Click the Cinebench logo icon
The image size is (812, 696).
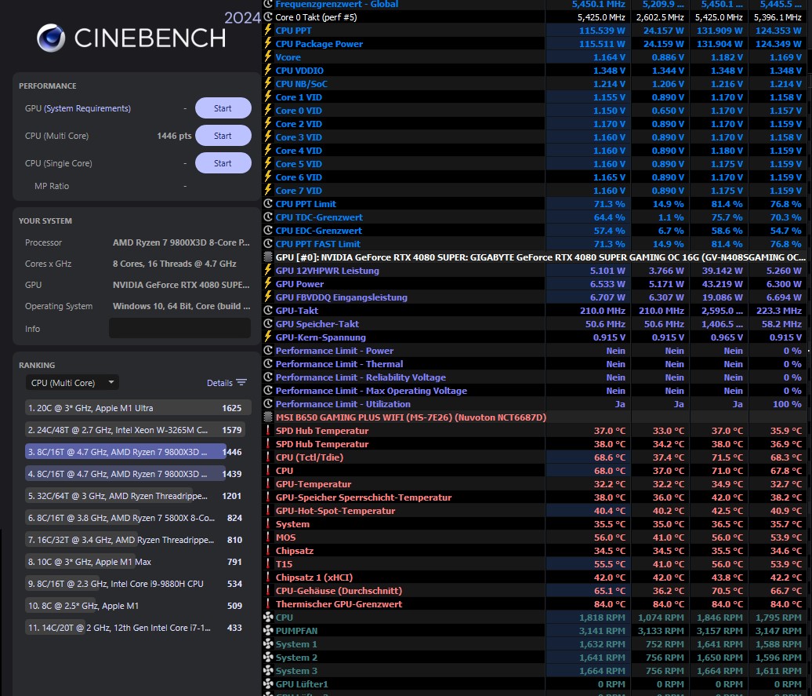point(50,38)
